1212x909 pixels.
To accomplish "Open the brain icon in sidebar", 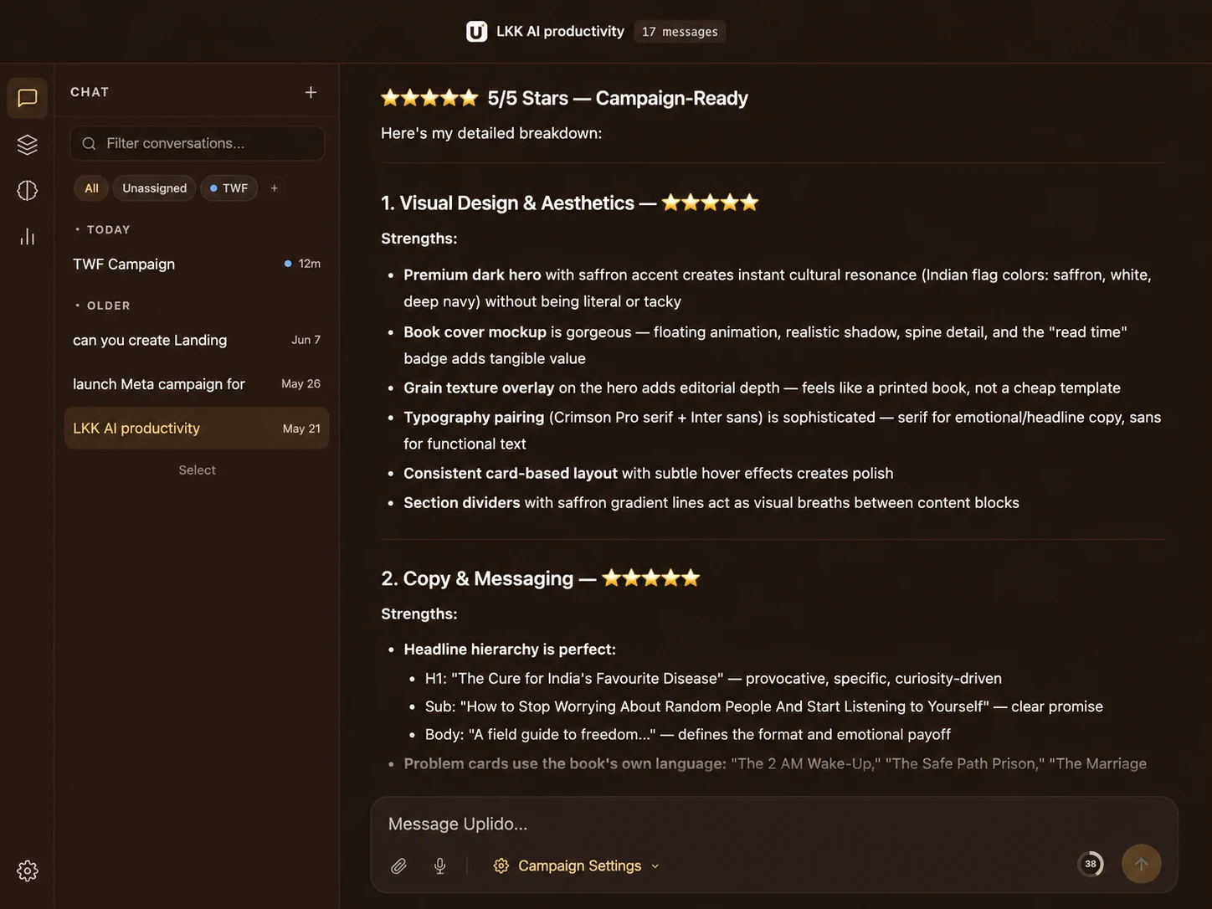I will [28, 191].
